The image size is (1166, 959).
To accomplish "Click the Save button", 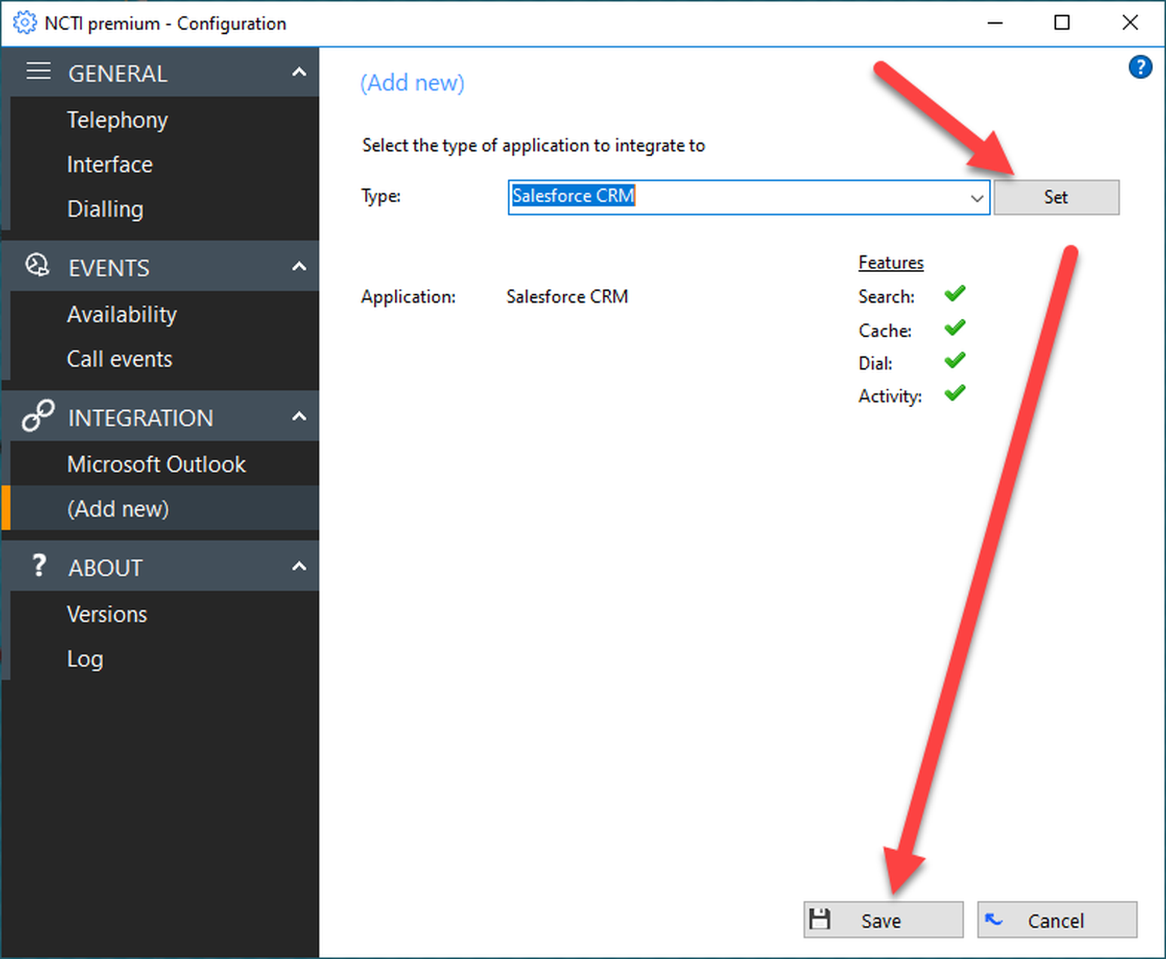I will (883, 920).
